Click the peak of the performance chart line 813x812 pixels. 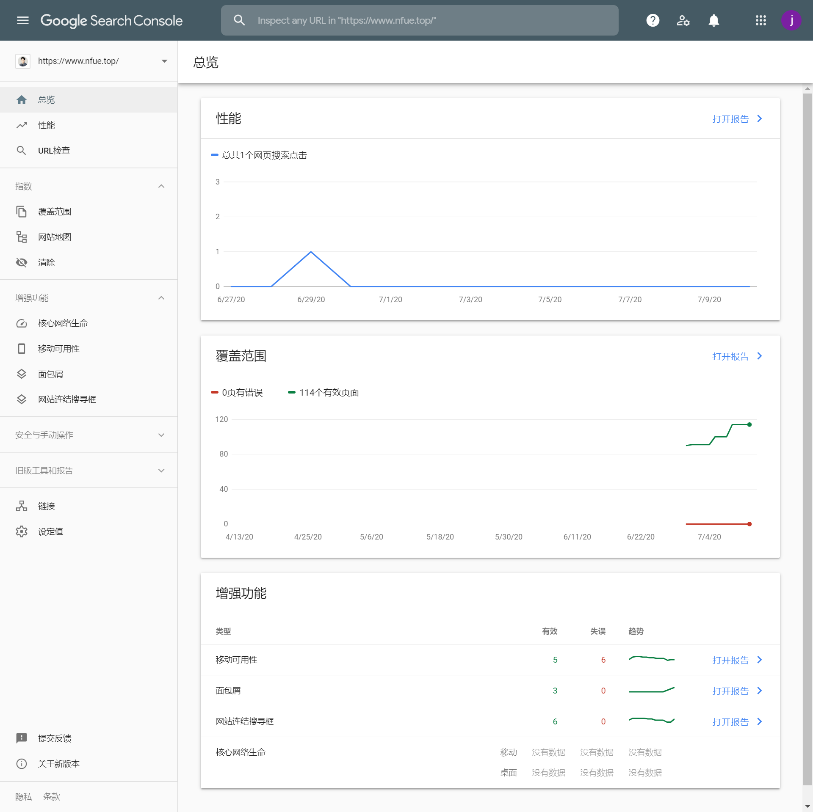311,252
